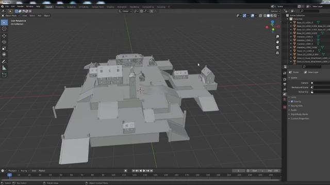The image size is (330, 185).
Task: Click the pan view hand icon
Action: tap(277, 42)
